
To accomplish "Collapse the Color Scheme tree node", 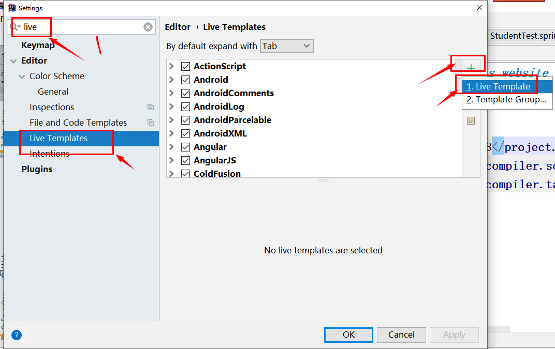I will (x=22, y=77).
